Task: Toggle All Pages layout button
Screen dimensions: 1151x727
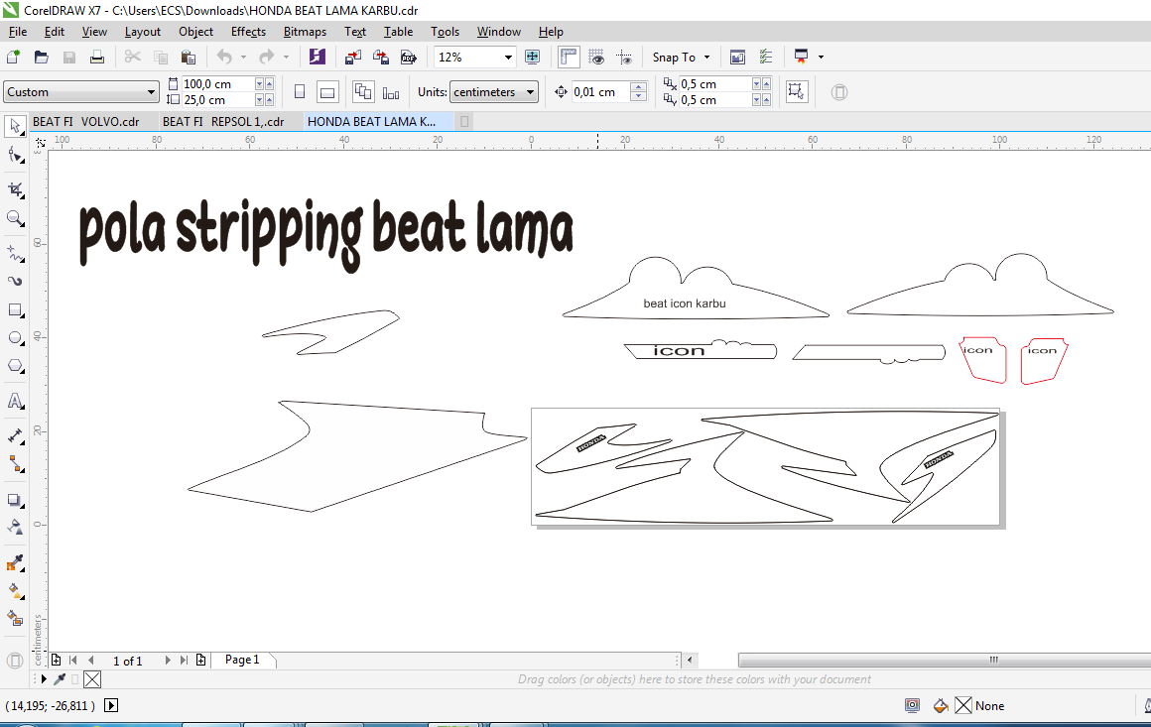Action: coord(363,92)
